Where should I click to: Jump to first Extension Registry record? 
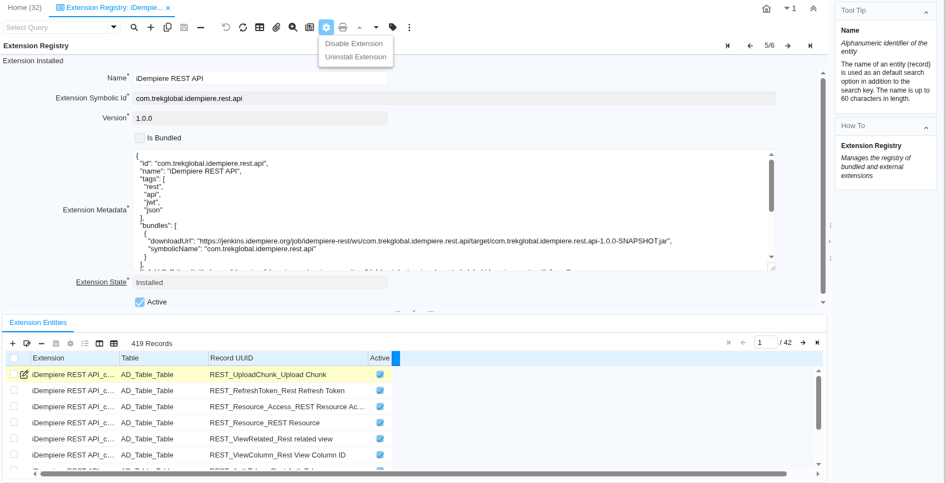(727, 45)
